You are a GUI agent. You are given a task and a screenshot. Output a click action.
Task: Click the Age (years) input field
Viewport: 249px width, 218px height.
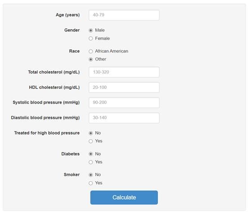[x=124, y=15]
